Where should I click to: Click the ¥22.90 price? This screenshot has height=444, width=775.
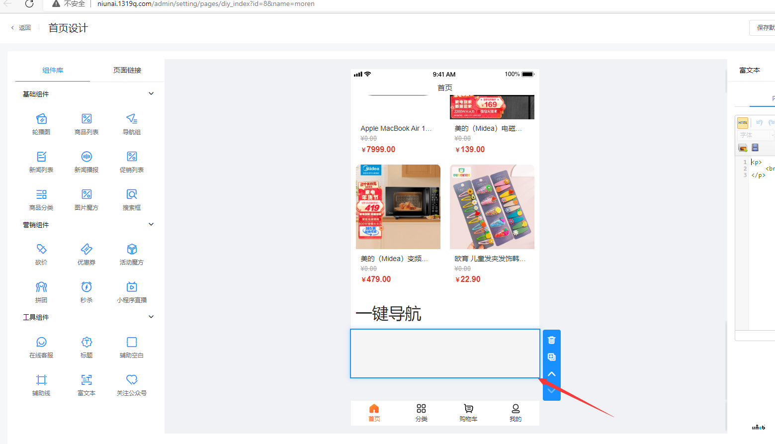tap(468, 279)
